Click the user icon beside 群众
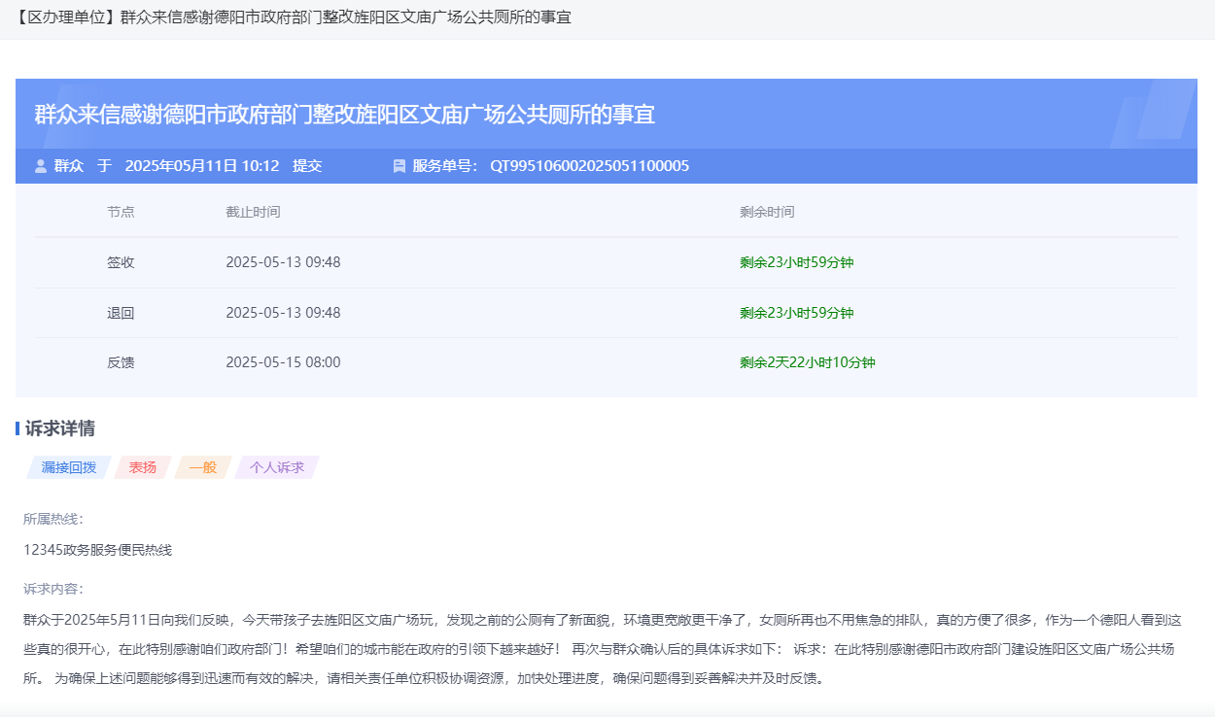Viewport: 1215px width, 717px height. pos(41,166)
